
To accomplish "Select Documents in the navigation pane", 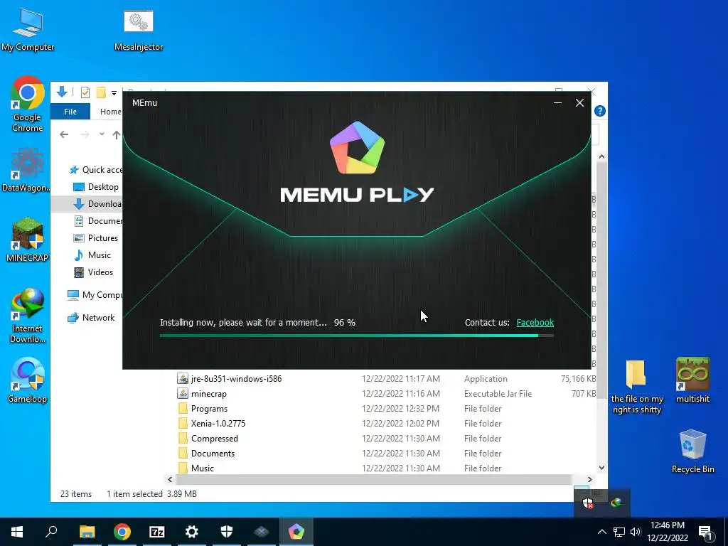I will pyautogui.click(x=97, y=221).
